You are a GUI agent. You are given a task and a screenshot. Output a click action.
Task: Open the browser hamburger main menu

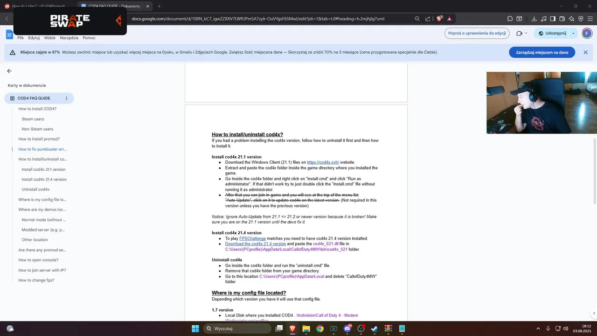[590, 19]
